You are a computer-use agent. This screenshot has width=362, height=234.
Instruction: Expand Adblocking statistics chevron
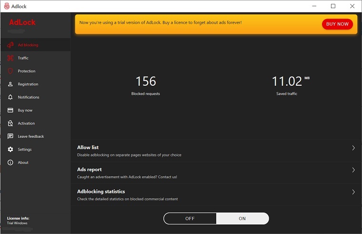[353, 192]
